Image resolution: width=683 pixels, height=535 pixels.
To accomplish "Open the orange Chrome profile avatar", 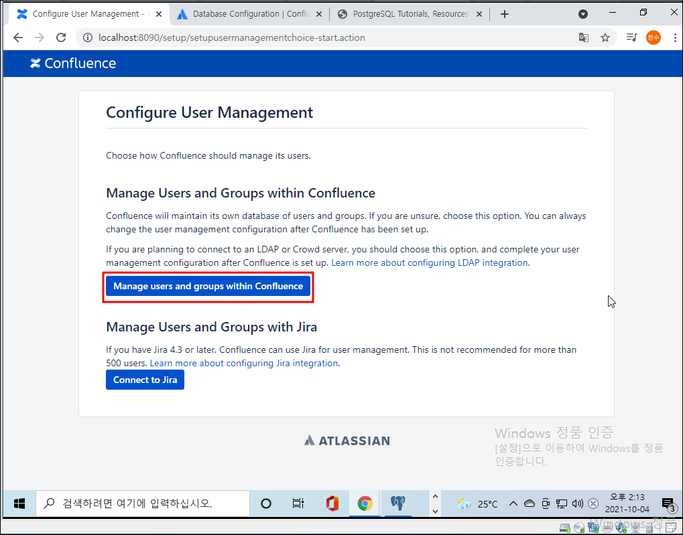I will (653, 38).
